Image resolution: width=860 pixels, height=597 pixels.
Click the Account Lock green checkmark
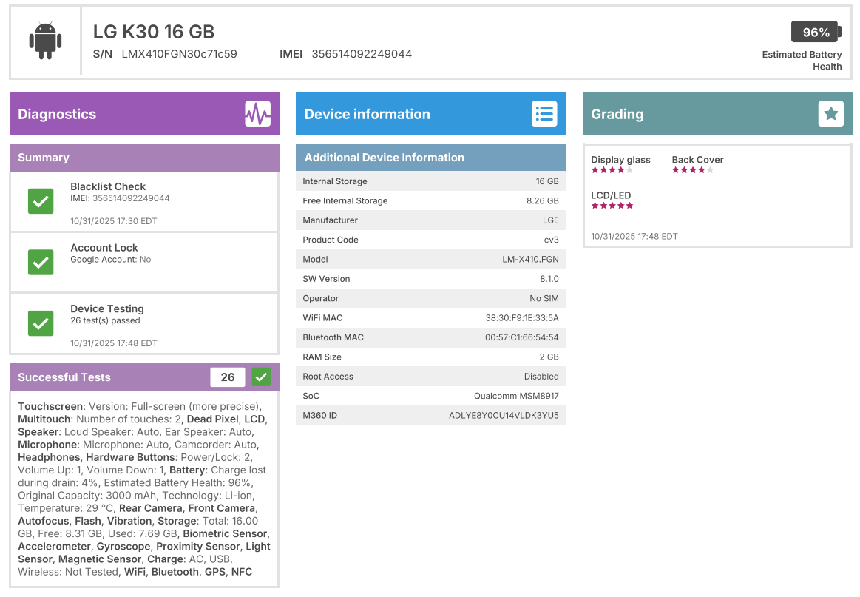coord(41,262)
